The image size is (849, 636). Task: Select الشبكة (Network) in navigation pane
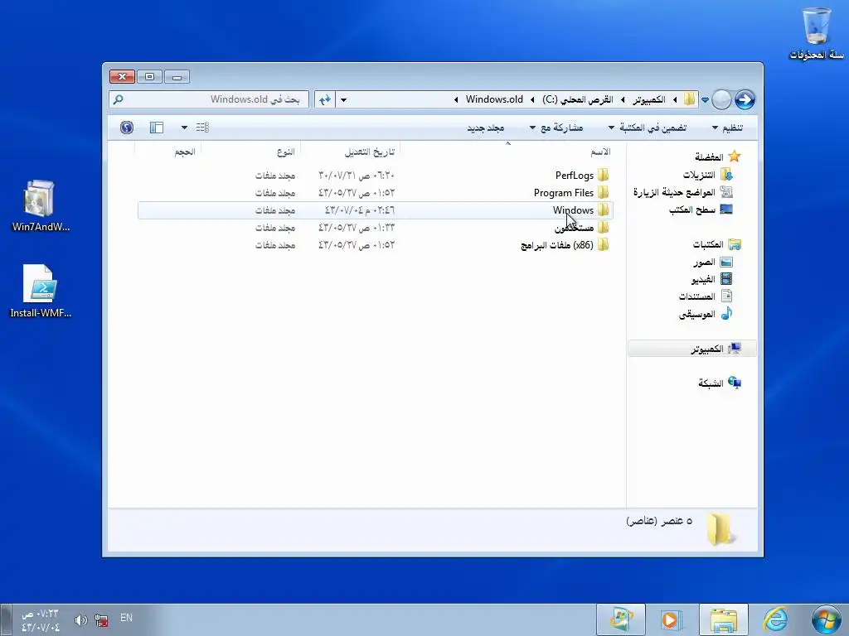pos(720,383)
